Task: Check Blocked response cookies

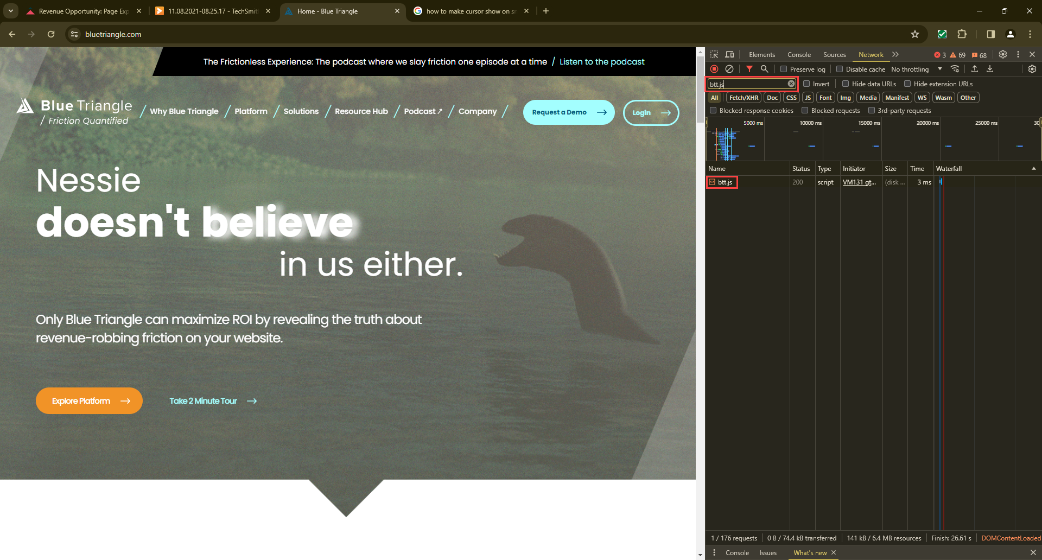Action: pyautogui.click(x=713, y=110)
